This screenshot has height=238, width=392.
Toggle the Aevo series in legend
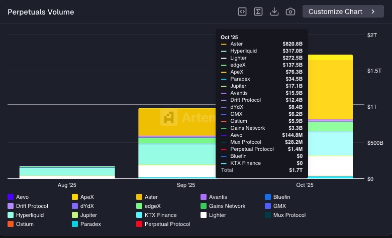[22, 197]
